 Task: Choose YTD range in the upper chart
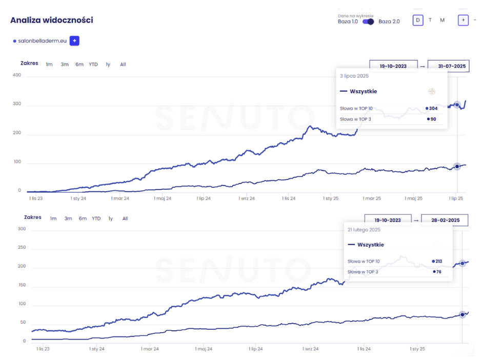tap(93, 65)
